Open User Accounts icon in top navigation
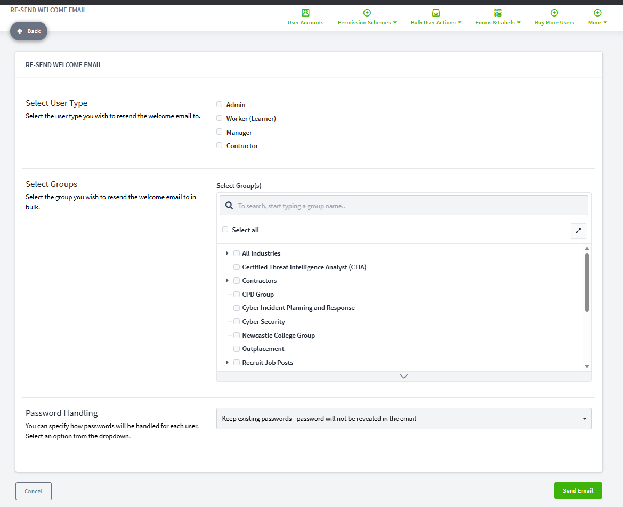The height and width of the screenshot is (507, 623). point(305,13)
